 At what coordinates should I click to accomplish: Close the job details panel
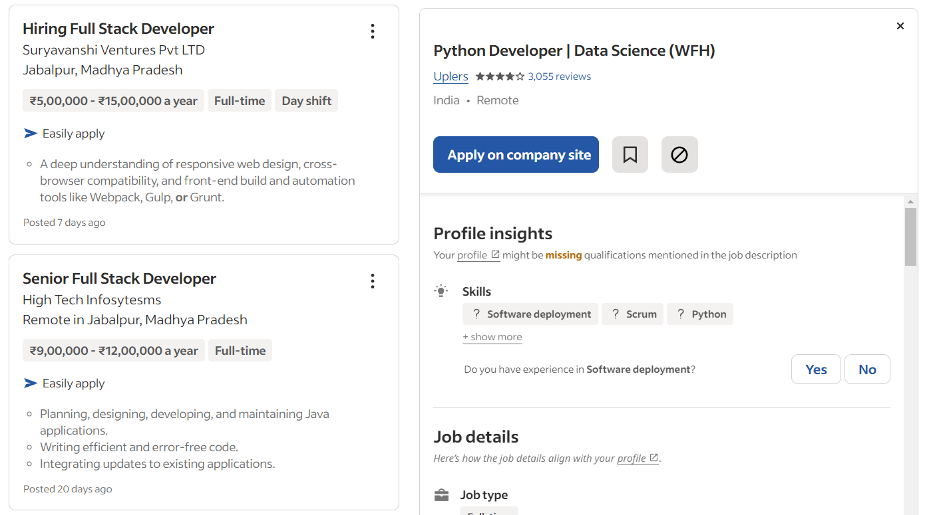900,26
